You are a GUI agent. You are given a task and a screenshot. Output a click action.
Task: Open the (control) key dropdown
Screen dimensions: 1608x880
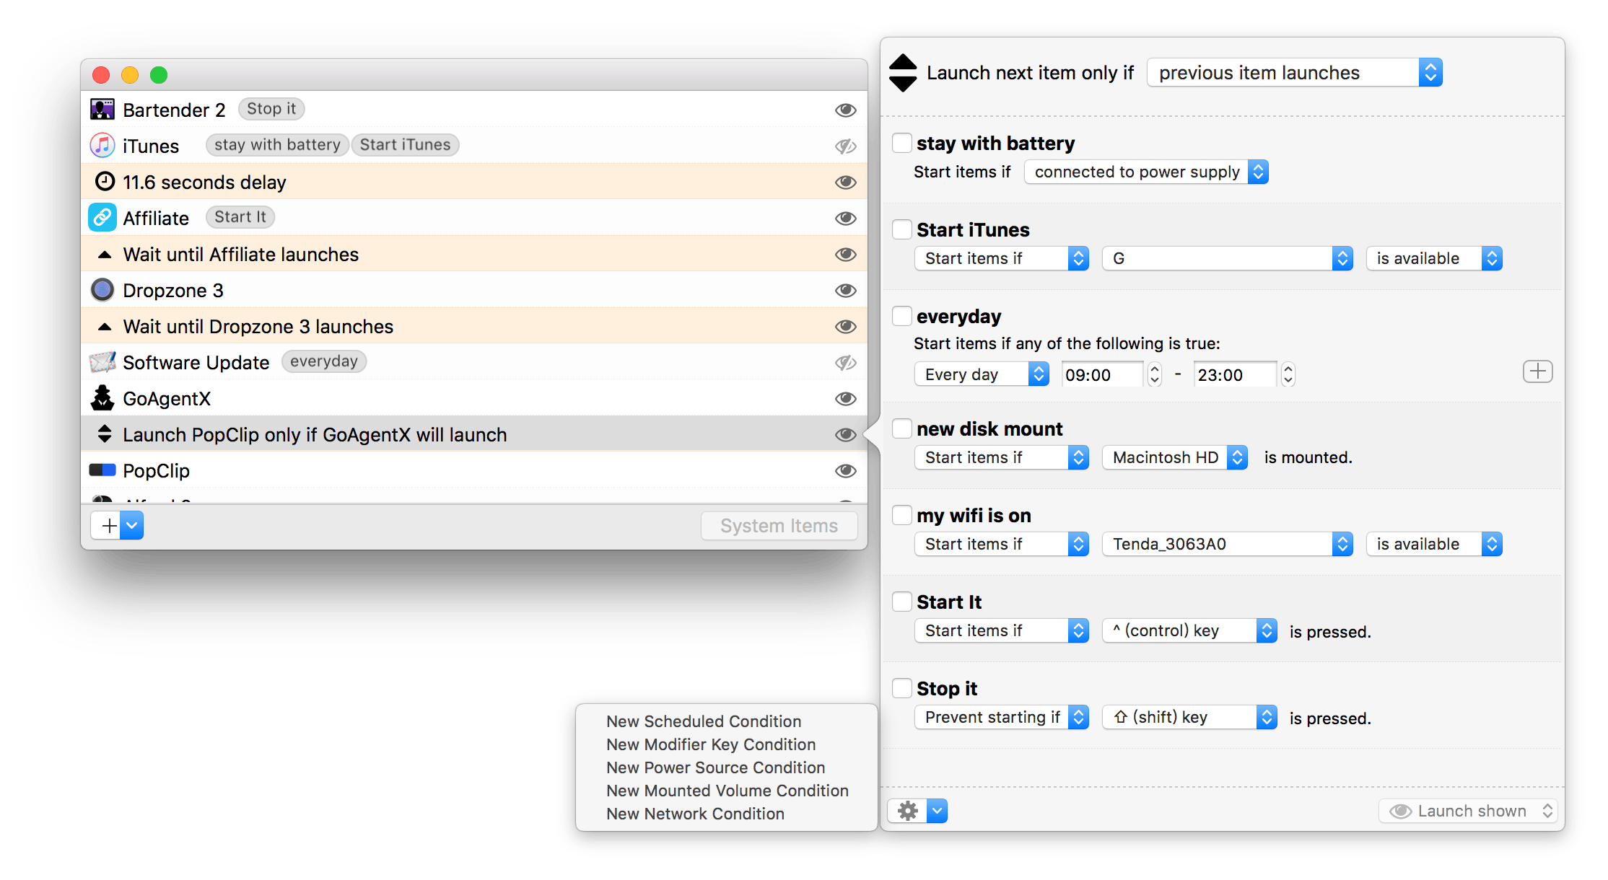pyautogui.click(x=1189, y=630)
